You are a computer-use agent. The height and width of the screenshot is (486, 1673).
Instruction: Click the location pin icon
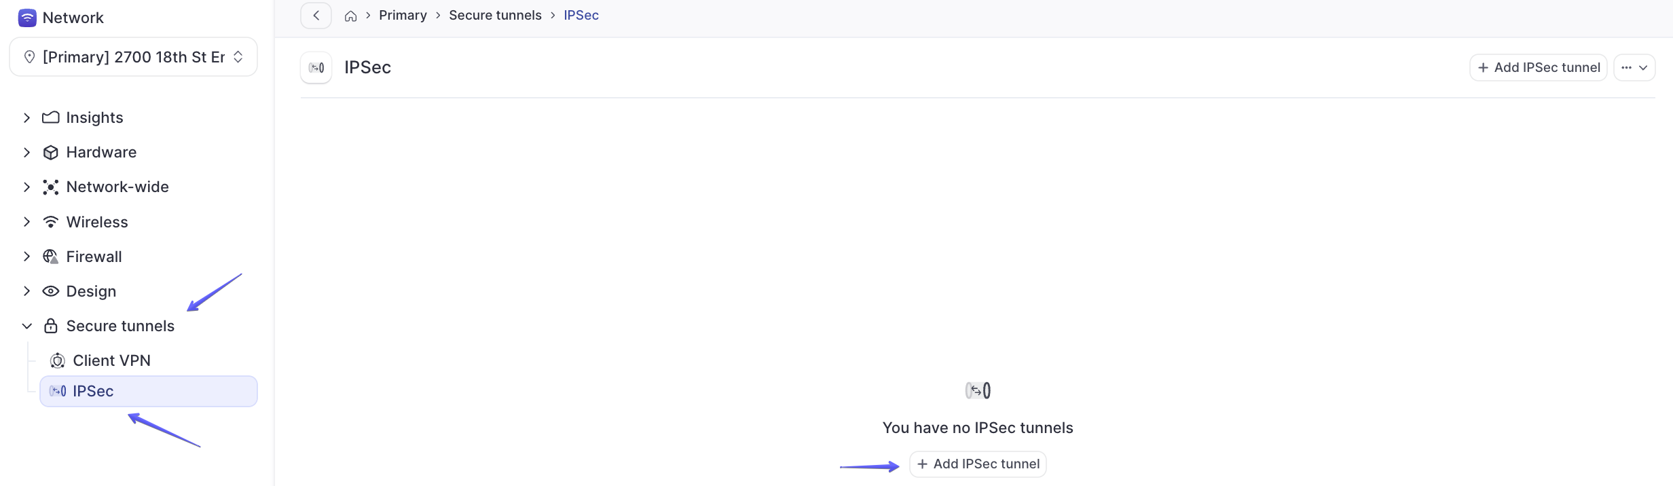coord(29,57)
